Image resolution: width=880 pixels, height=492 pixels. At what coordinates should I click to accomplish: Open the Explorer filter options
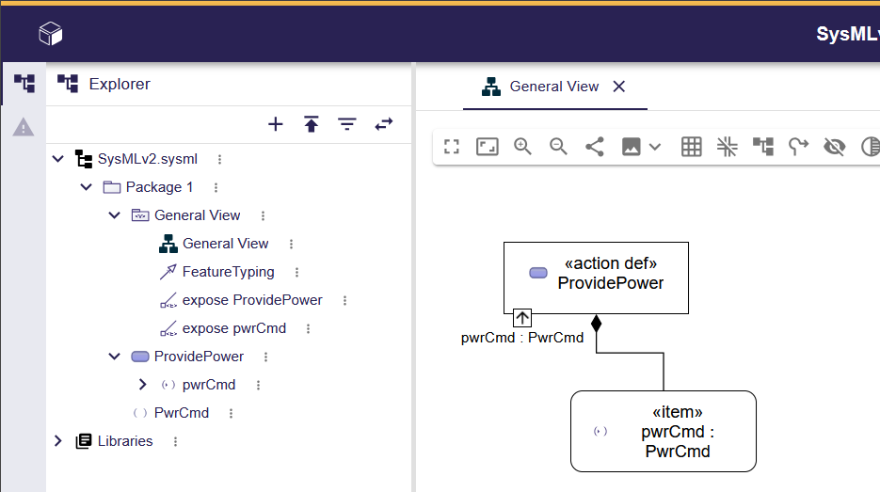(347, 124)
